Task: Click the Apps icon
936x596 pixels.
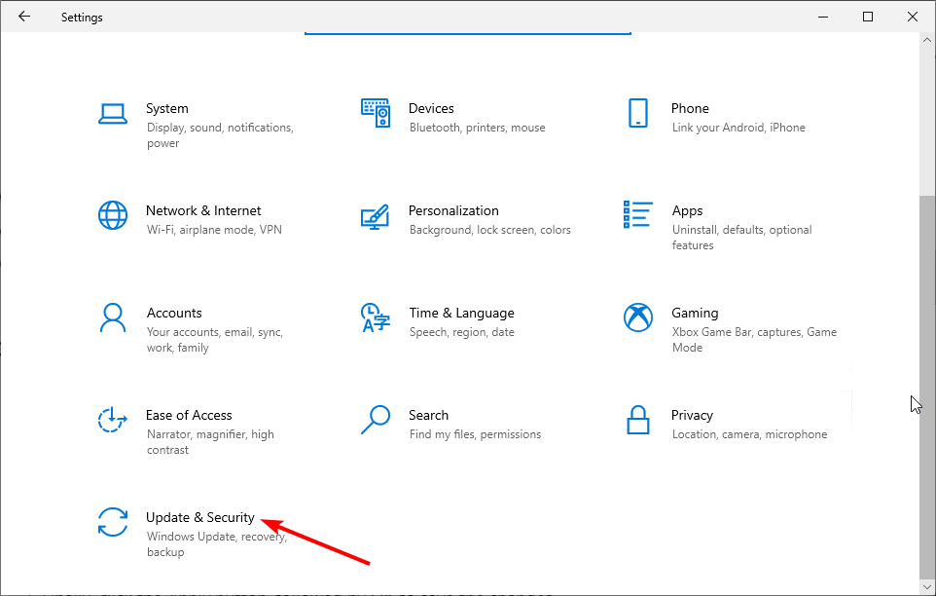Action: (x=637, y=215)
